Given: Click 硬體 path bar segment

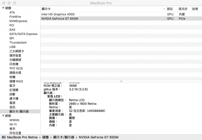Looking at the screenshot, I should (x=45, y=137).
